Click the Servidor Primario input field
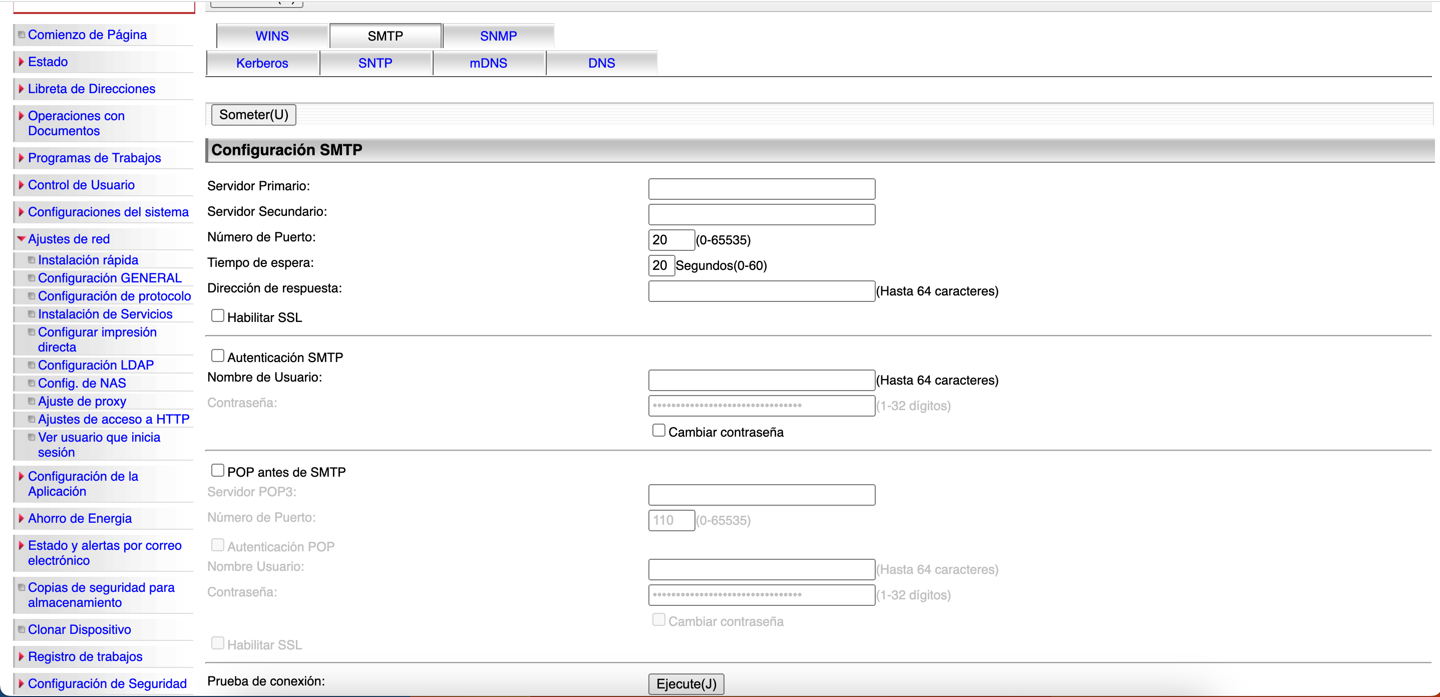This screenshot has width=1440, height=697. point(762,189)
